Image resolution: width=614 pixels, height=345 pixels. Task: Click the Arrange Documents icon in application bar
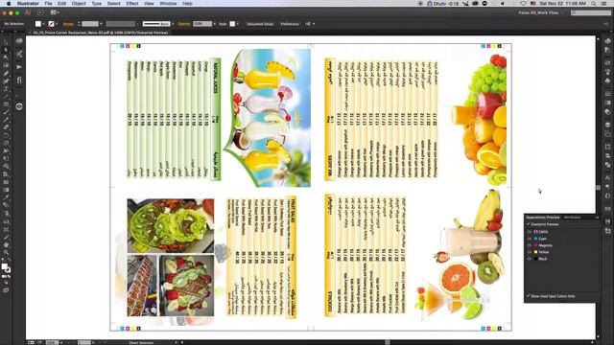pos(55,12)
